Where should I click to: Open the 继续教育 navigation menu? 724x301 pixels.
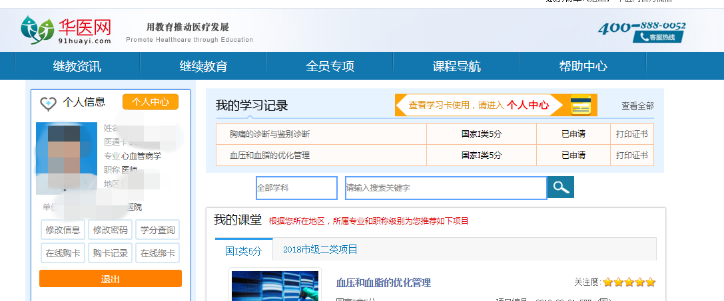coord(203,66)
